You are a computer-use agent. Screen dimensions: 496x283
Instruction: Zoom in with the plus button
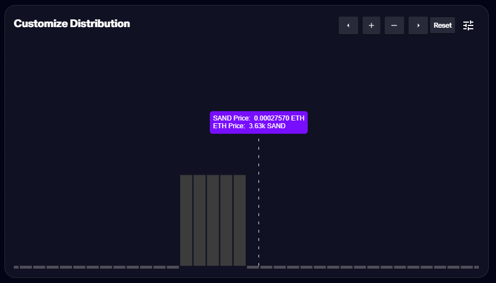(371, 25)
